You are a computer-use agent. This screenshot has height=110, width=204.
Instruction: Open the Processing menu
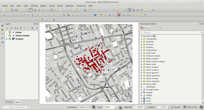point(81,6)
